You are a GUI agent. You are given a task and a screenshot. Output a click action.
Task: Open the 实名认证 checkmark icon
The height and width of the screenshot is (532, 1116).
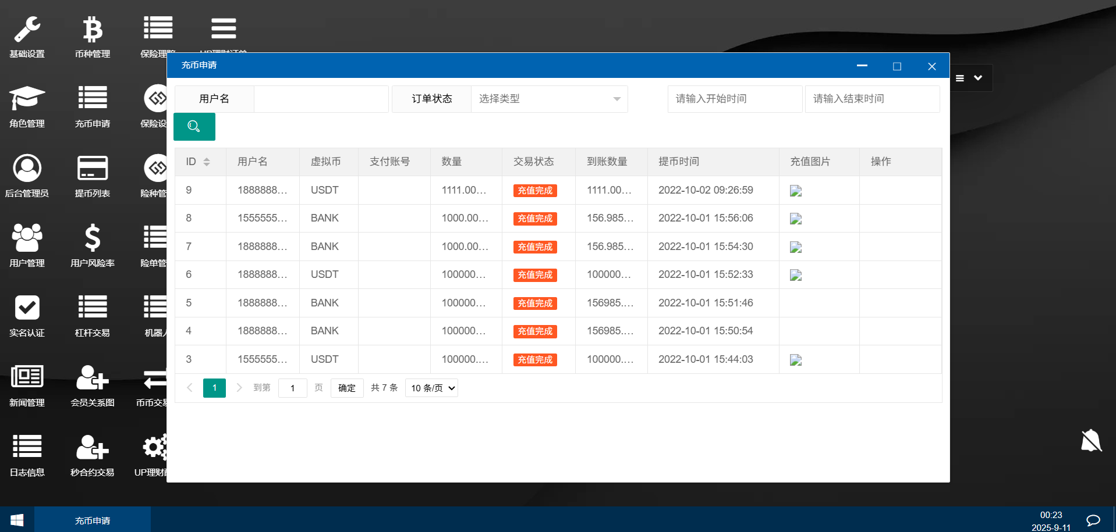point(27,308)
